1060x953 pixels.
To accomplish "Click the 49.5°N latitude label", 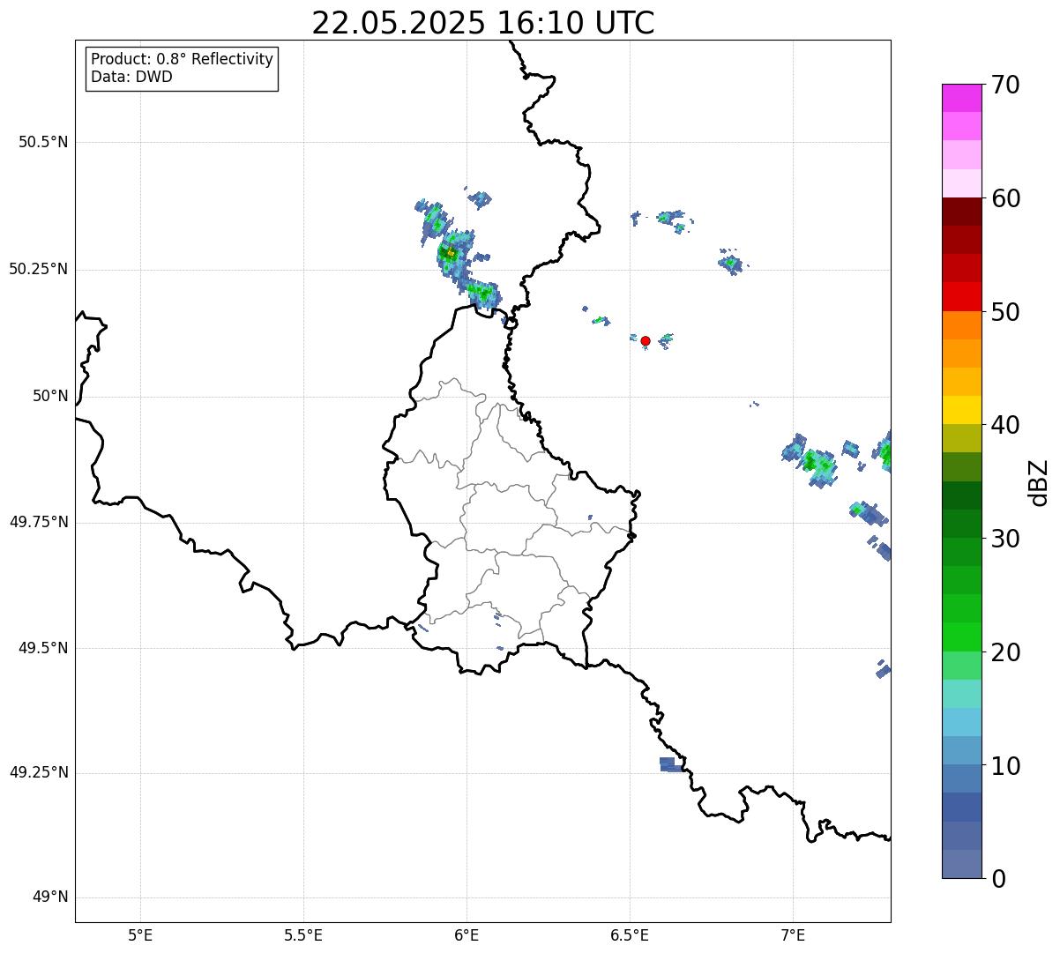I will pos(43,648).
